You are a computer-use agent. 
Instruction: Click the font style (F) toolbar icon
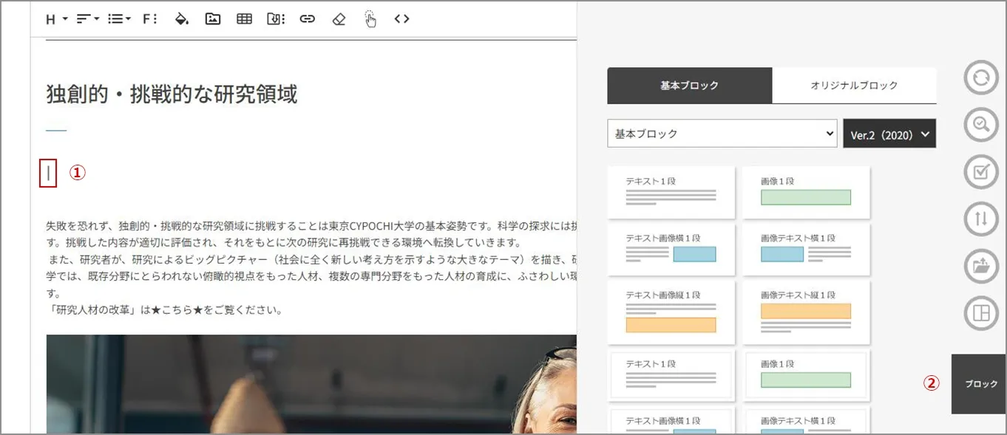(x=149, y=19)
